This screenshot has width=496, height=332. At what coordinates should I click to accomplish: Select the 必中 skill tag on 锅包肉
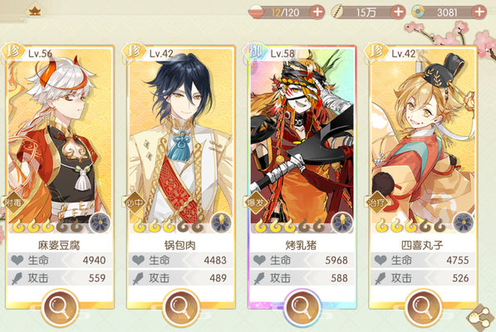134,203
